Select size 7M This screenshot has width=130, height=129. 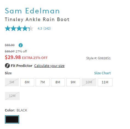tap(42, 82)
